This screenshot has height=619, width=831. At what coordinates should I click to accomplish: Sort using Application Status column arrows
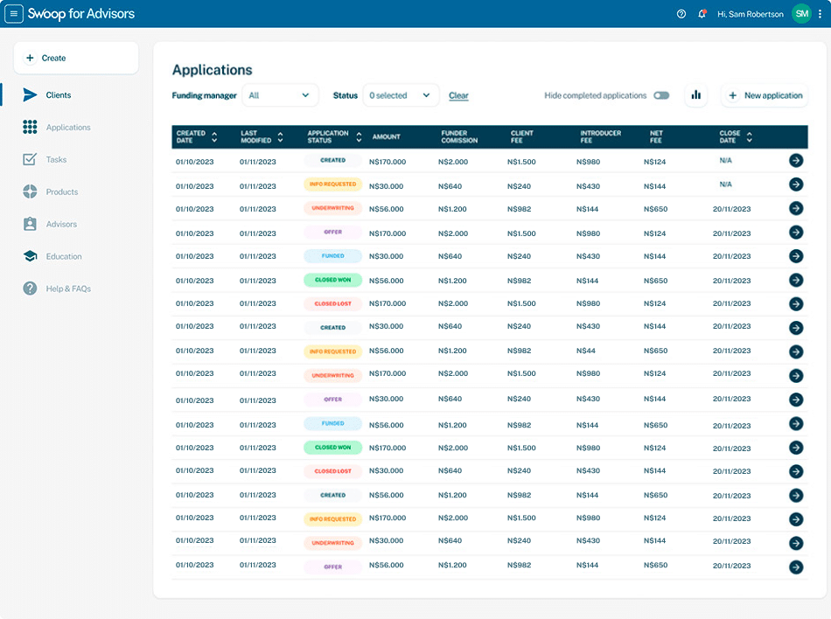click(360, 137)
